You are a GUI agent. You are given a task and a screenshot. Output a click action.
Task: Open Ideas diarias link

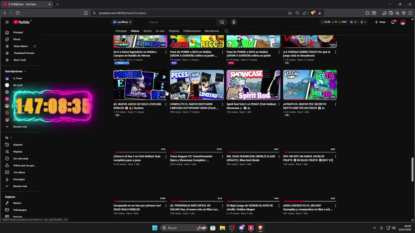[x=21, y=46]
